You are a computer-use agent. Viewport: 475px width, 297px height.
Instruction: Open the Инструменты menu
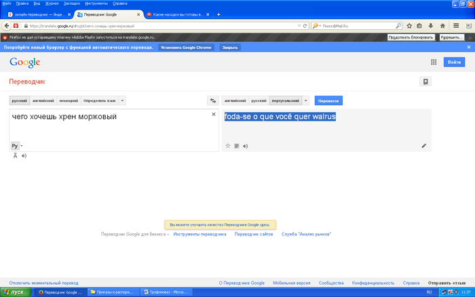tap(96, 3)
